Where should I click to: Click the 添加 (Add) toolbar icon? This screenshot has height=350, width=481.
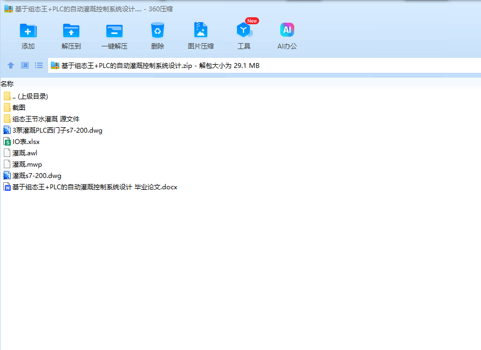pyautogui.click(x=28, y=31)
